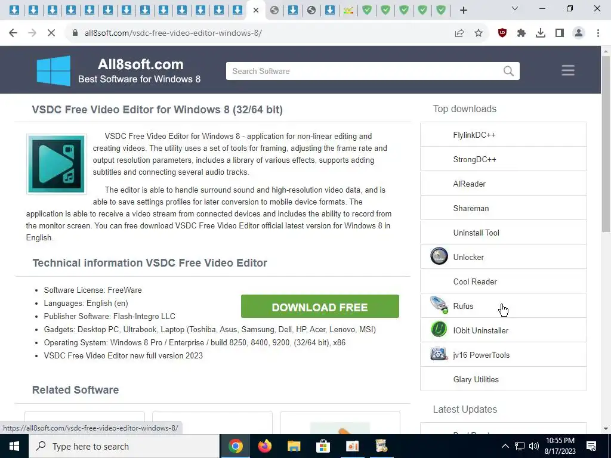The width and height of the screenshot is (611, 458).
Task: Click the browser forward arrow
Action: pyautogui.click(x=32, y=33)
